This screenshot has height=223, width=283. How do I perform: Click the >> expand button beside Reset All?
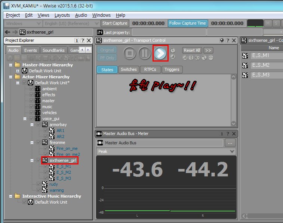[x=208, y=50]
